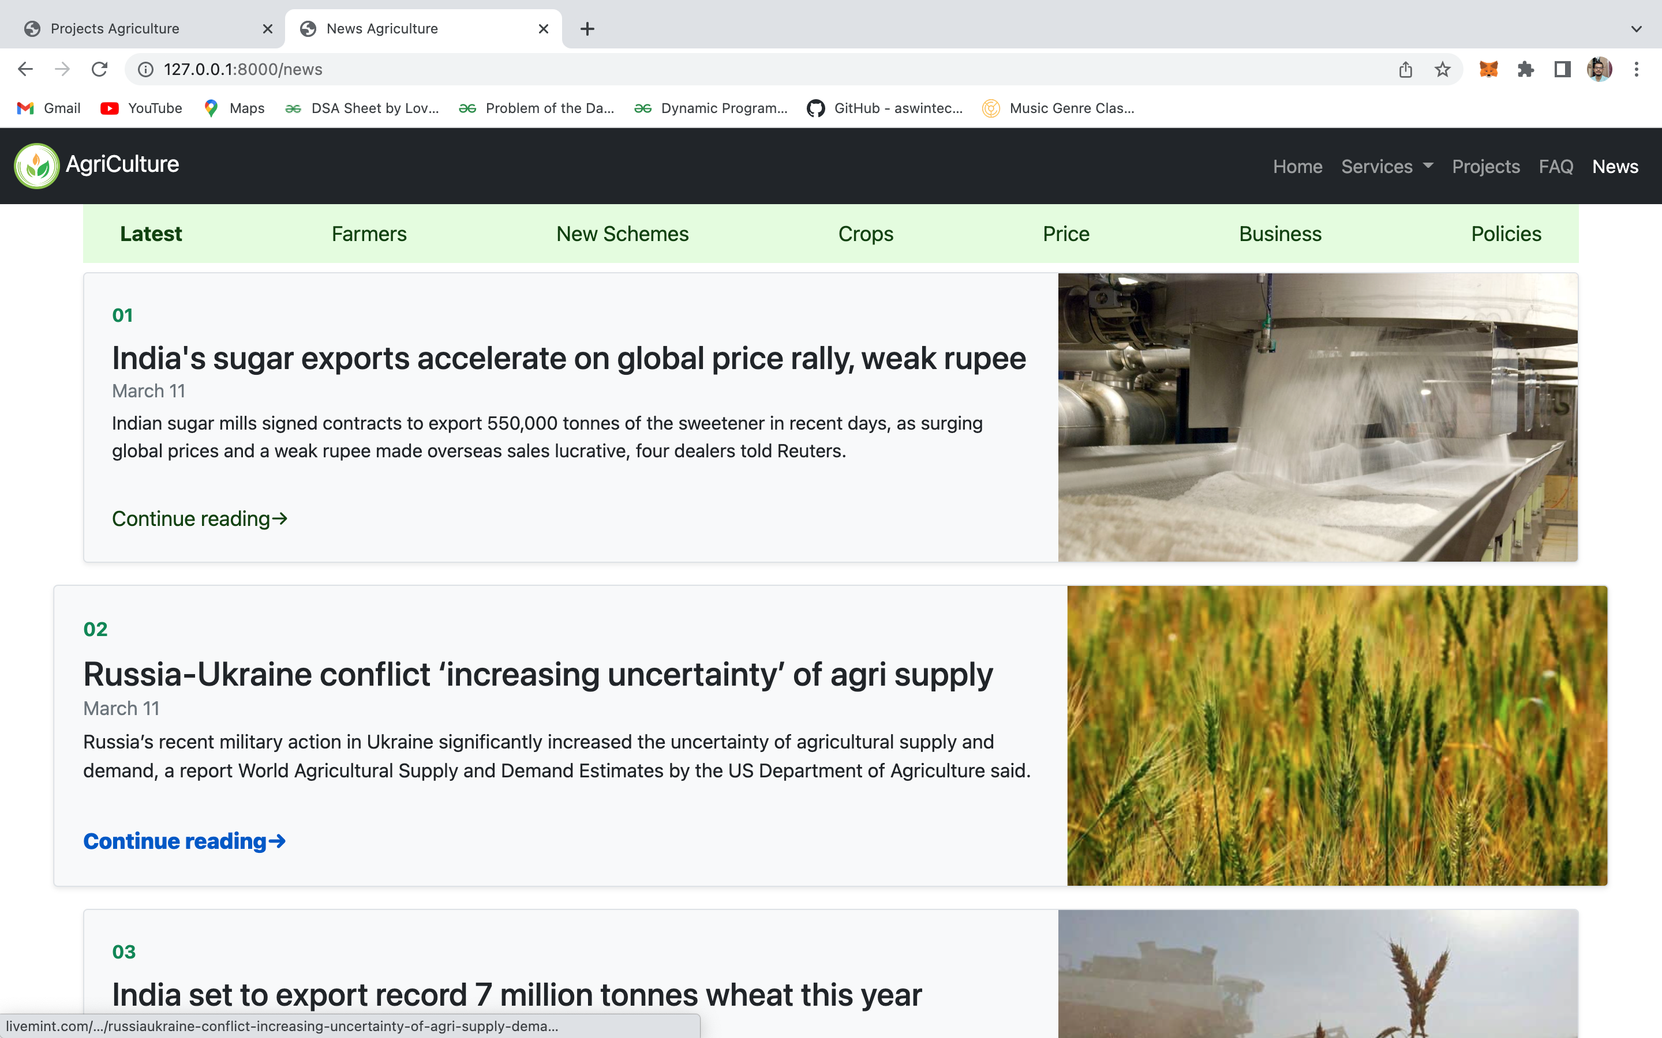Open a new tab with the plus icon
Screen dimensions: 1662x1038
[x=587, y=29]
